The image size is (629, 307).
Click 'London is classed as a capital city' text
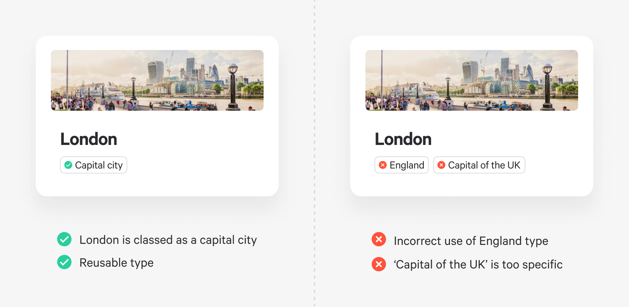168,240
